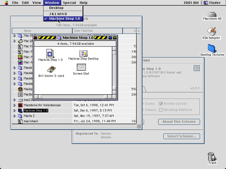
Task: Click the Trash can on the desktop
Action: click(212, 157)
